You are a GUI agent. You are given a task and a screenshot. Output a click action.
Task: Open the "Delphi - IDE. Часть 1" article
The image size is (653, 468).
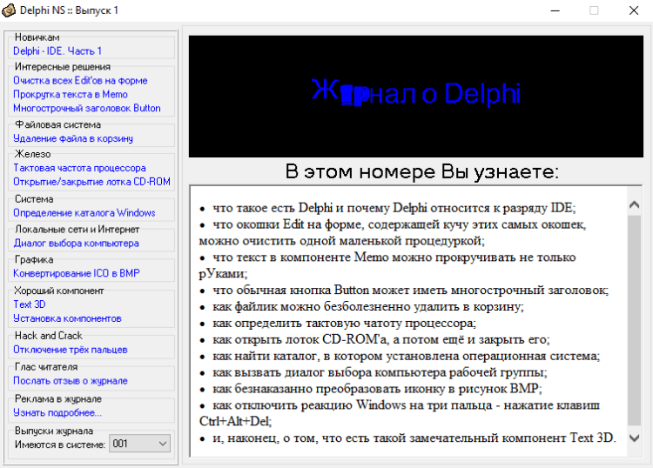tap(57, 51)
